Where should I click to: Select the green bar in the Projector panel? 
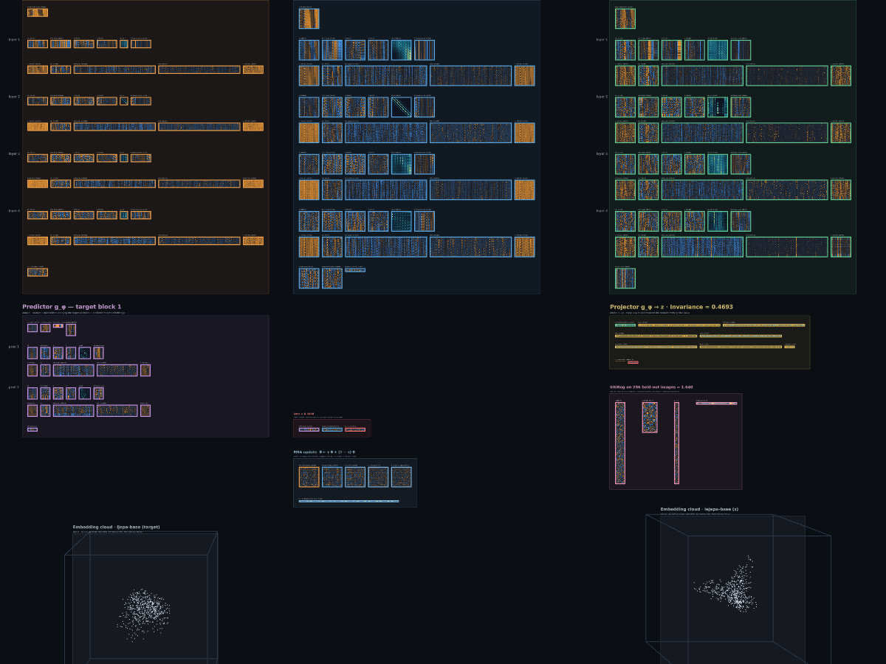[x=625, y=325]
